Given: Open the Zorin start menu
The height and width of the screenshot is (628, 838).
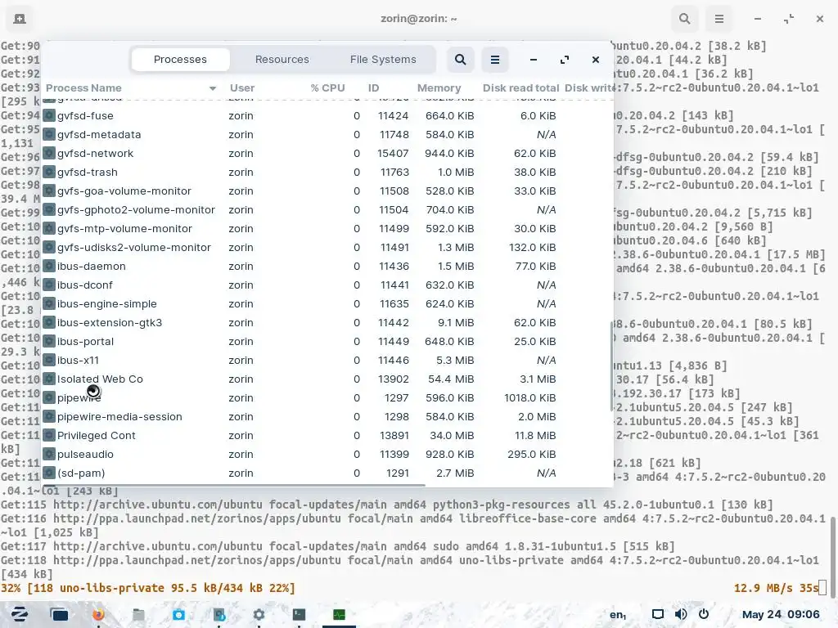Looking at the screenshot, I should (x=20, y=615).
